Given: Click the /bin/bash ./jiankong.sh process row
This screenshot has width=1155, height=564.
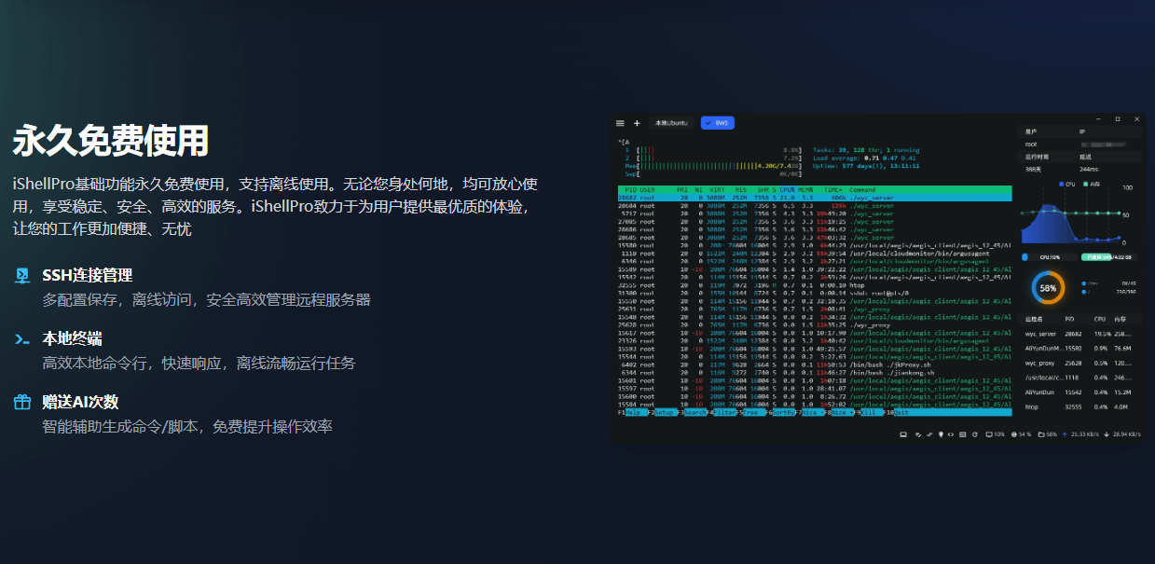Looking at the screenshot, I should 814,372.
